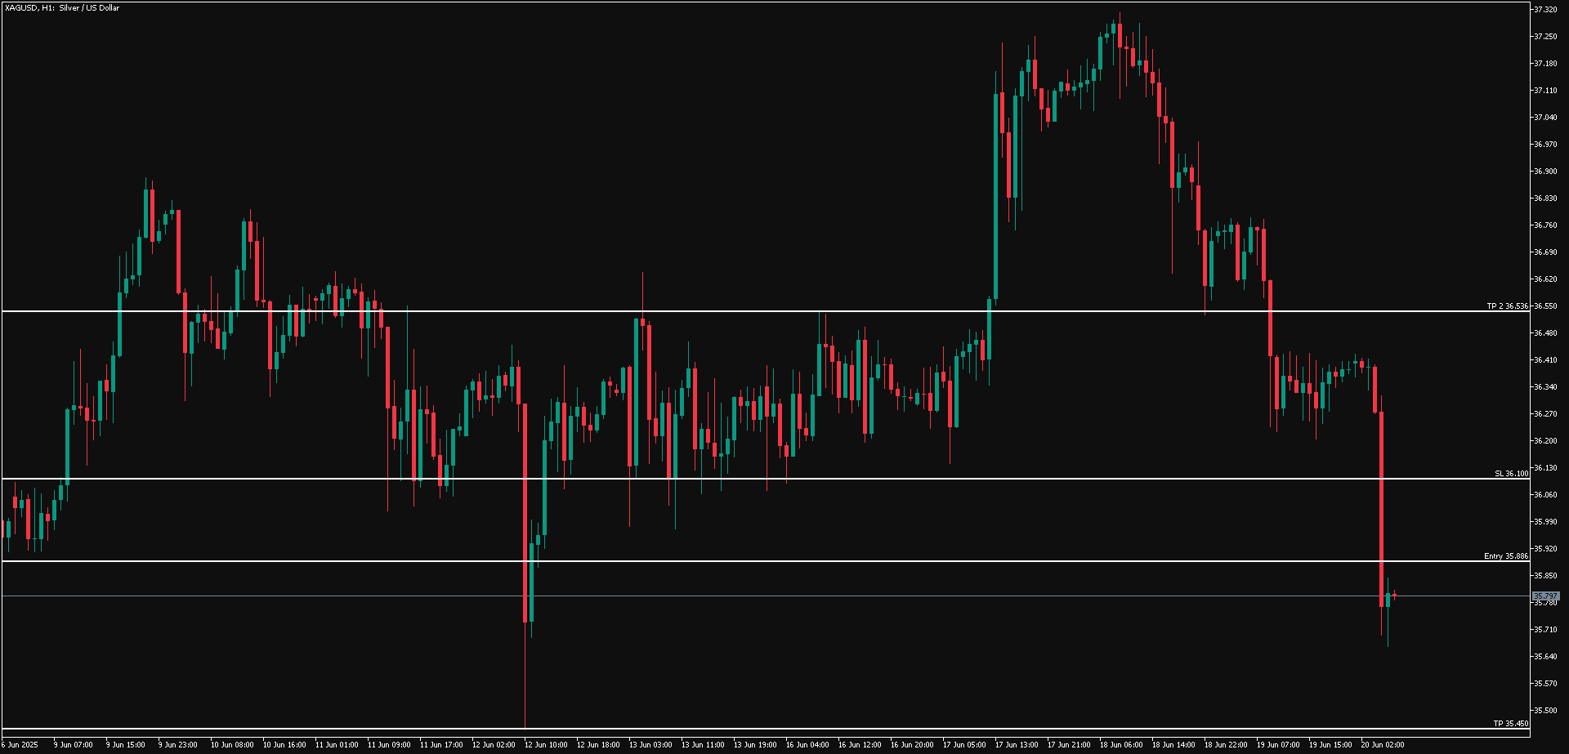Viewport: 1569px width, 754px height.
Task: Click the 35.920 price axis label
Action: tap(1546, 549)
